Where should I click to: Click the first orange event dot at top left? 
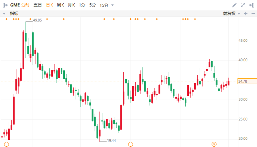tap(7, 19)
